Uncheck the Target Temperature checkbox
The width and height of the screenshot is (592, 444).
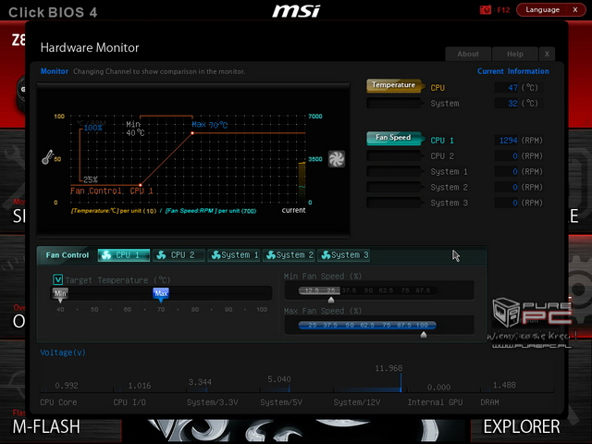click(57, 279)
